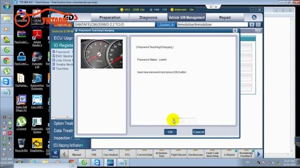
Task: Open the Repair tab
Action: coord(225,18)
